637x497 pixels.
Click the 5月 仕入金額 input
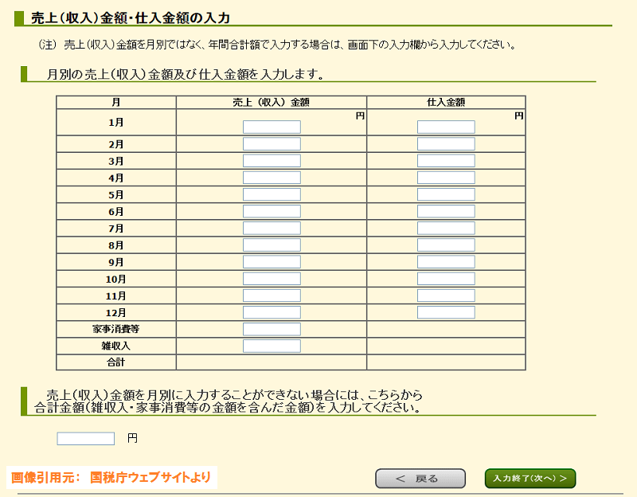[446, 194]
